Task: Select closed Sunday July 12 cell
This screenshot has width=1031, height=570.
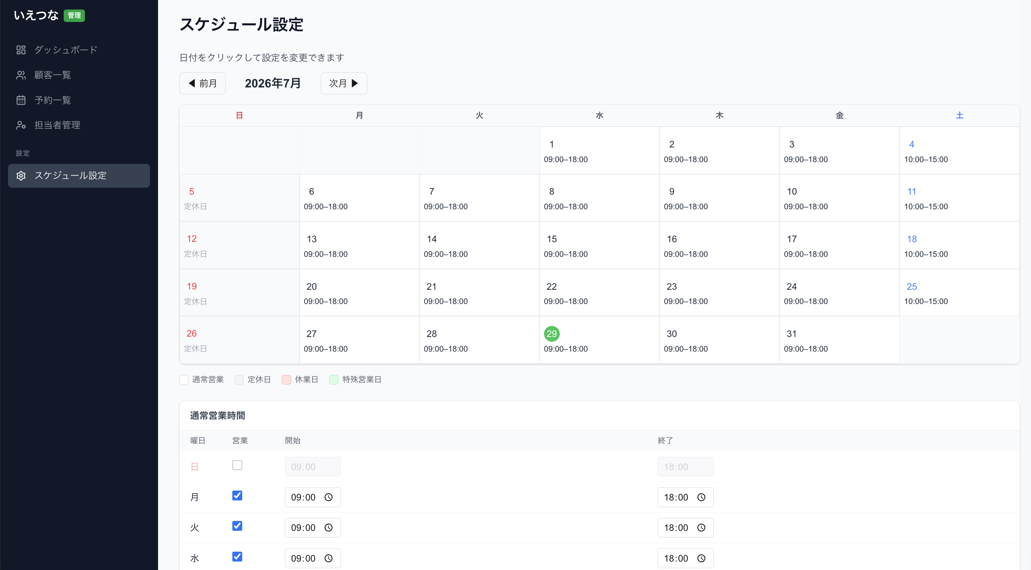Action: (x=239, y=245)
